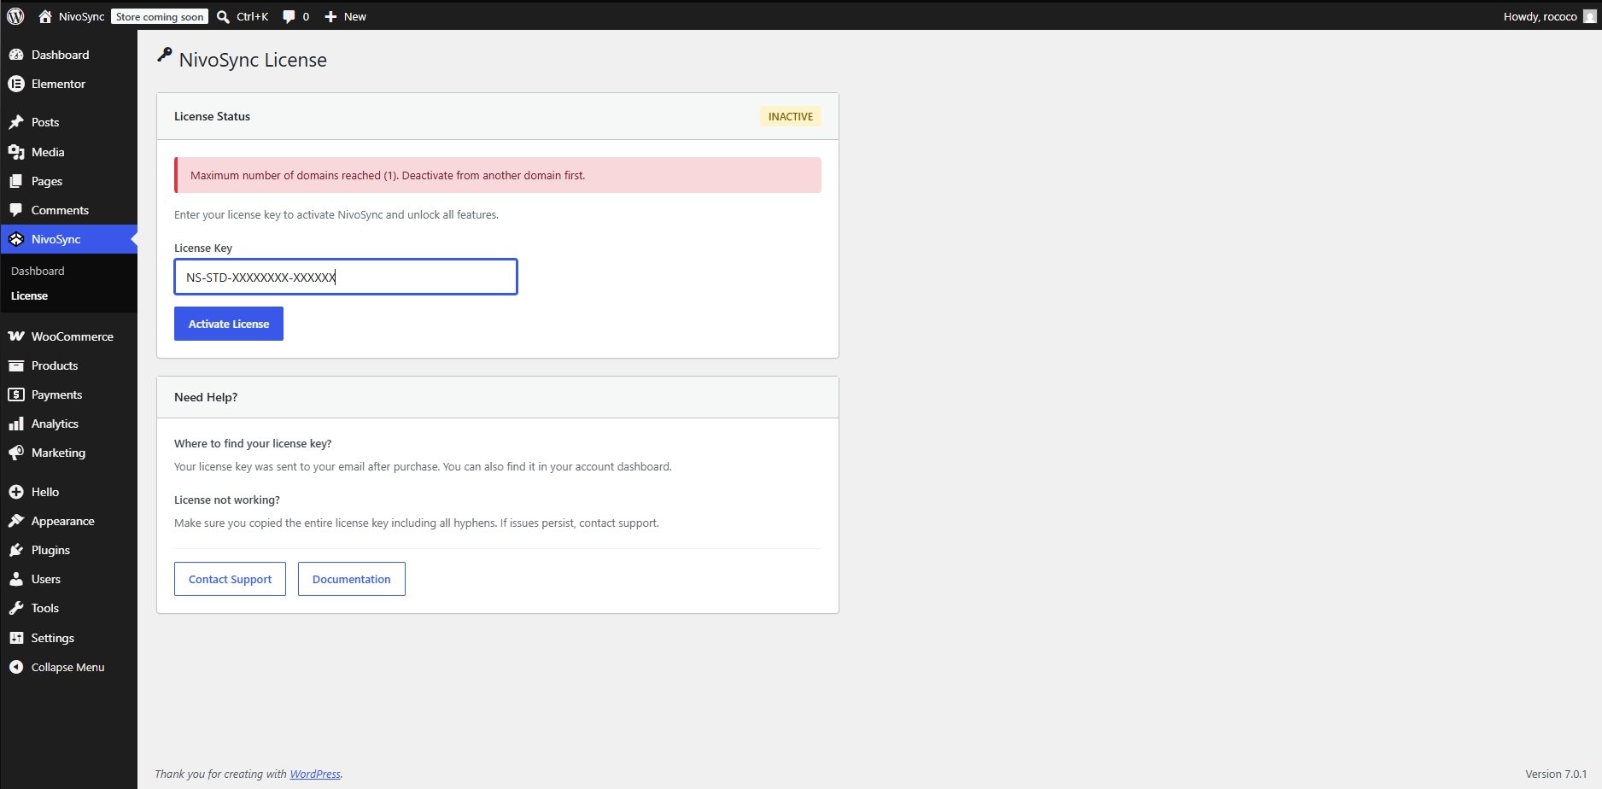Open the Settings menu label
The width and height of the screenshot is (1602, 789).
point(53,638)
